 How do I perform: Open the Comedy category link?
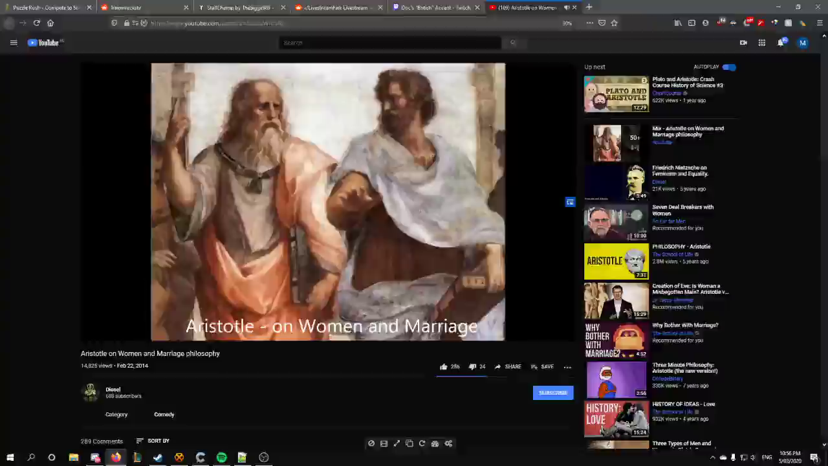[x=164, y=414]
